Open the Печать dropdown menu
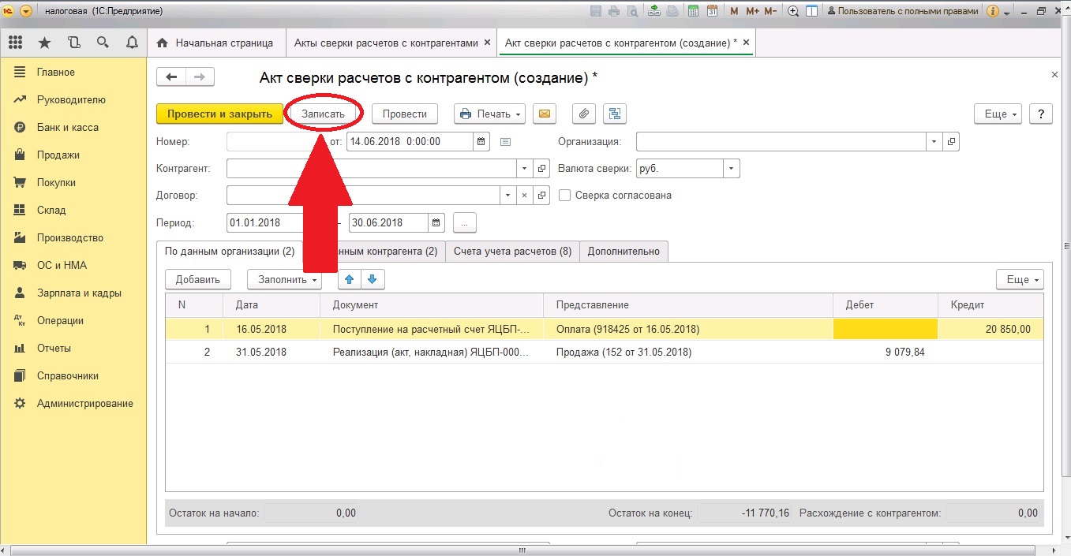 point(489,114)
